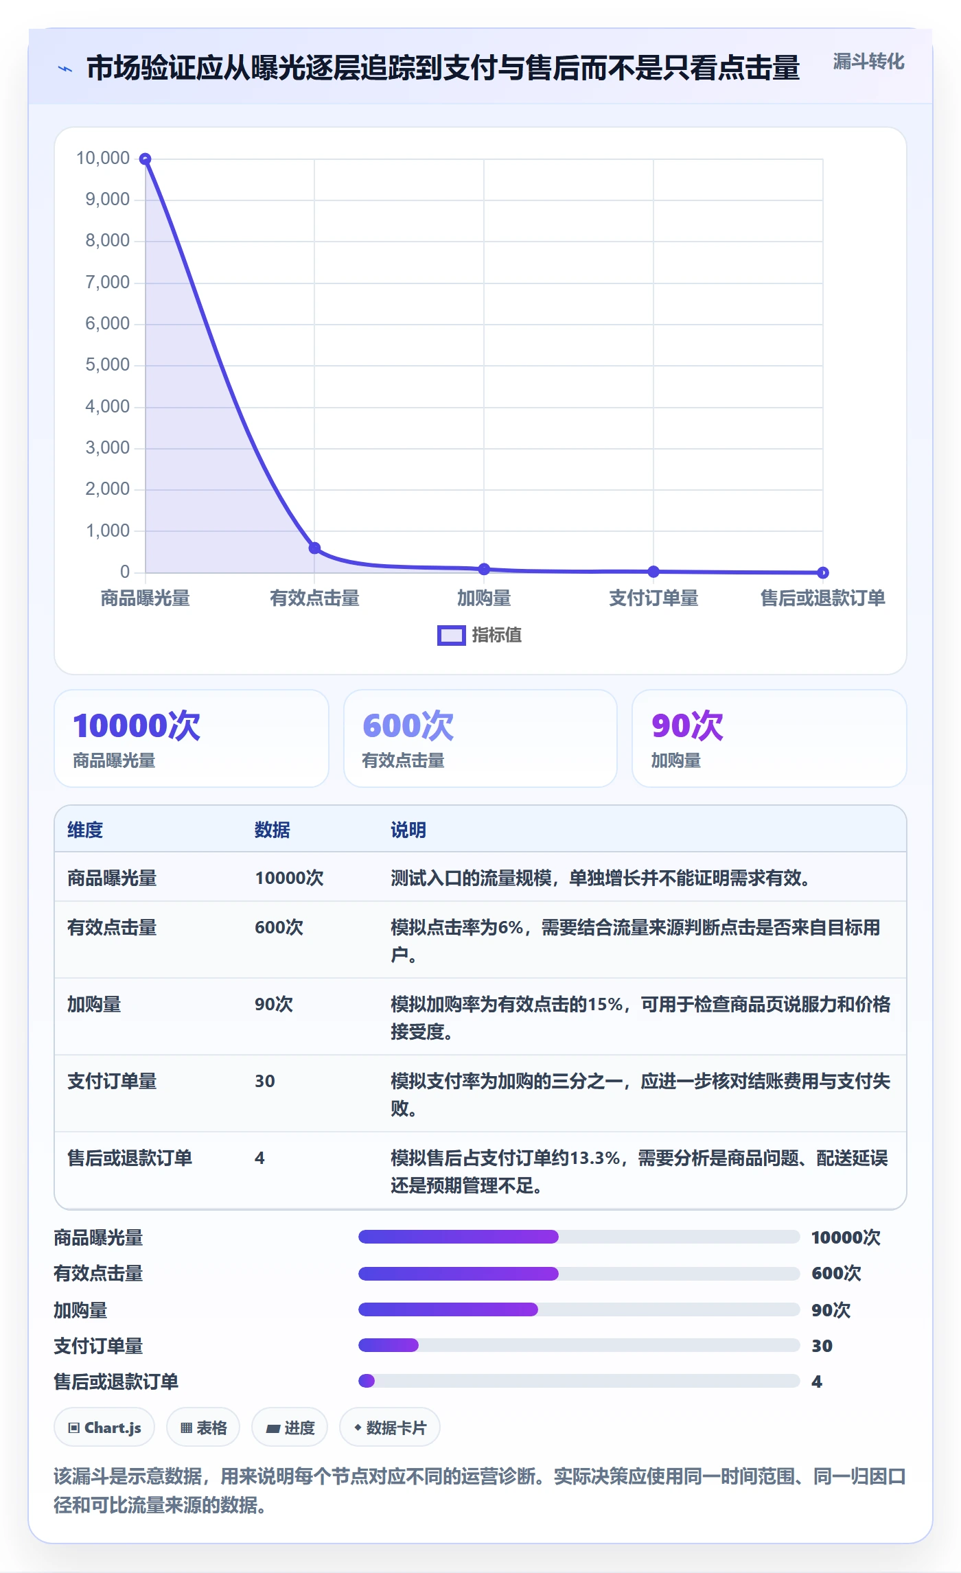This screenshot has width=961, height=1573.
Task: Click the value 4 in the table
Action: [x=259, y=1158]
